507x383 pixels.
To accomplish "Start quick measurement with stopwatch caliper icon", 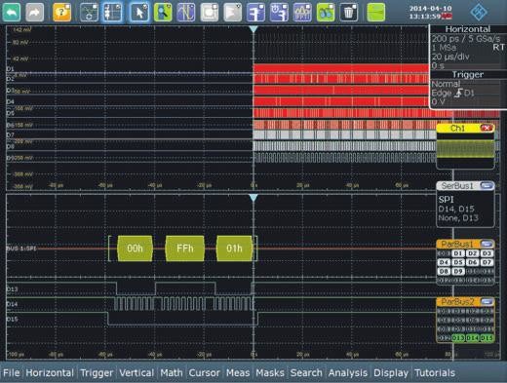I will coord(279,12).
